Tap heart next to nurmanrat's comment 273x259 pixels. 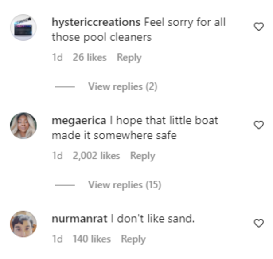click(258, 223)
